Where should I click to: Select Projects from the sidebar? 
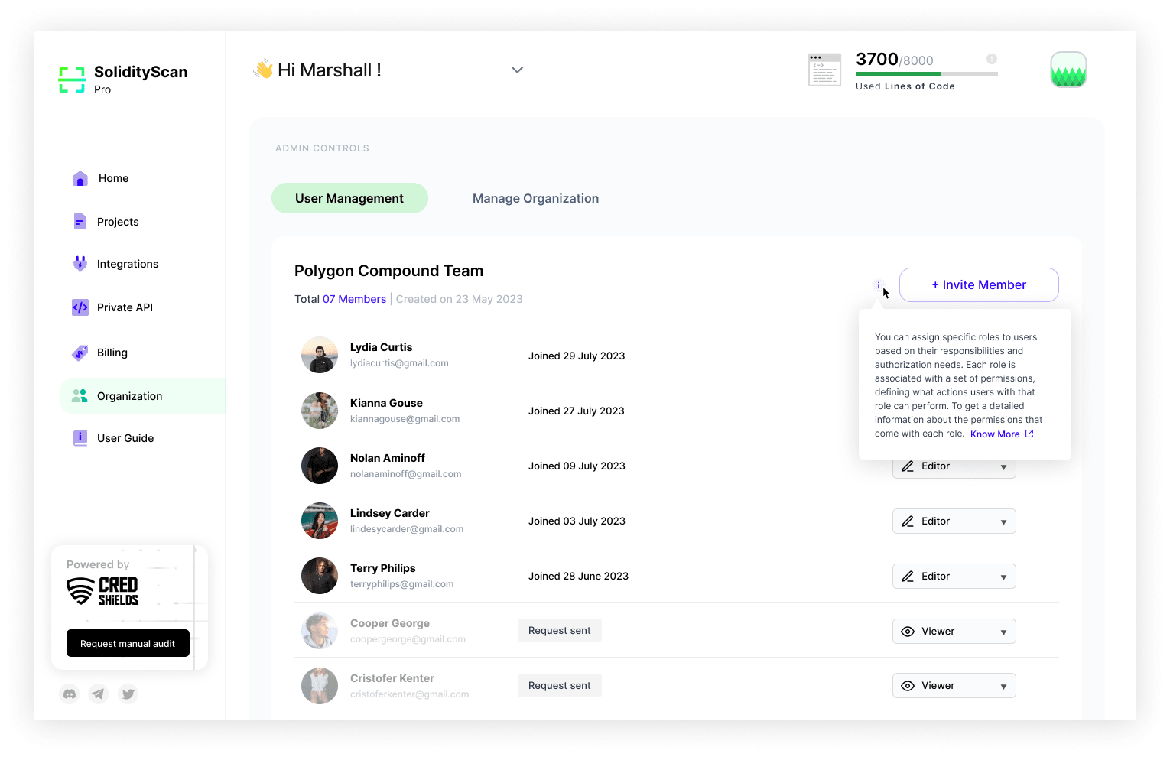tap(118, 222)
